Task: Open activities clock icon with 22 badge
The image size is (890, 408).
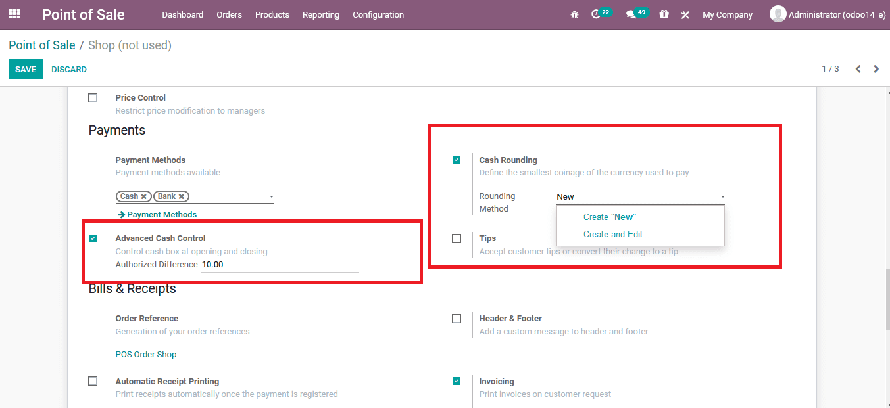Action: coord(602,14)
